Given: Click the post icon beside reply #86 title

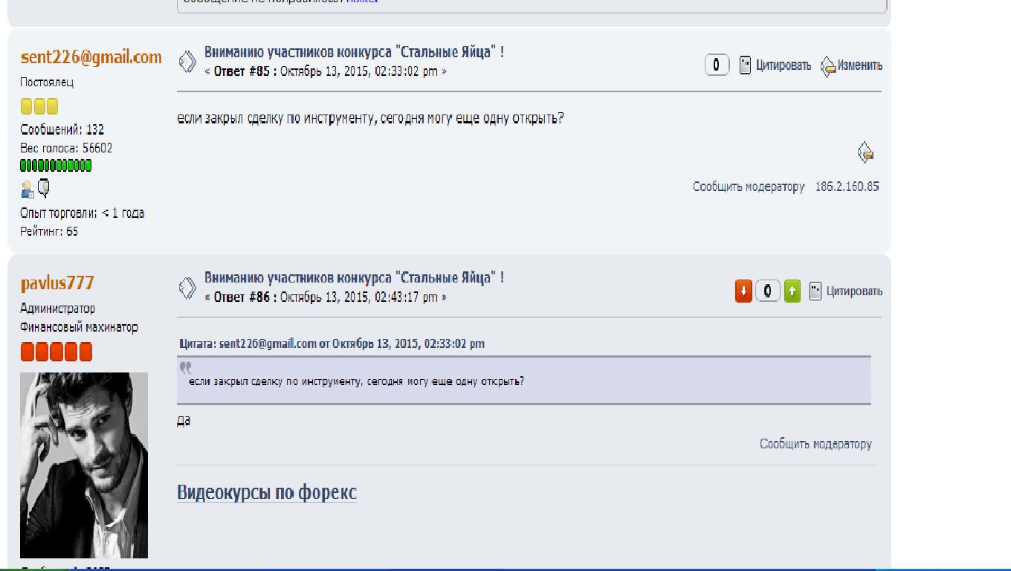Looking at the screenshot, I should click(x=187, y=288).
